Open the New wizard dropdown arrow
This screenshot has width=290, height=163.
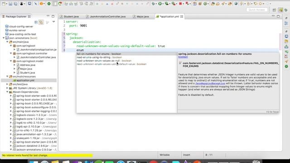pyautogui.click(x=6, y=4)
